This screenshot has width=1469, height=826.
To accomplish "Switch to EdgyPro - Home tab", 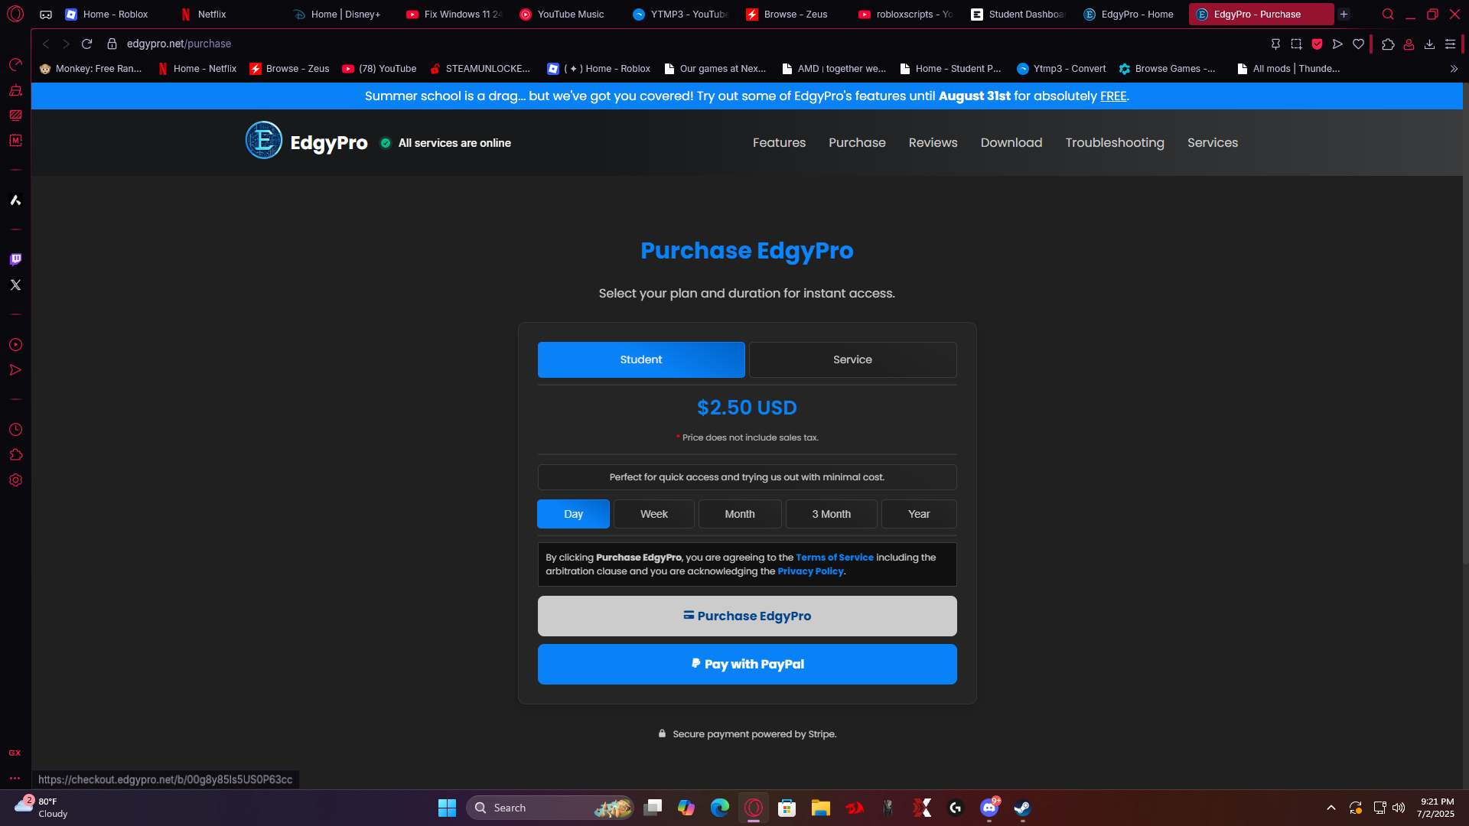I will (x=1129, y=15).
